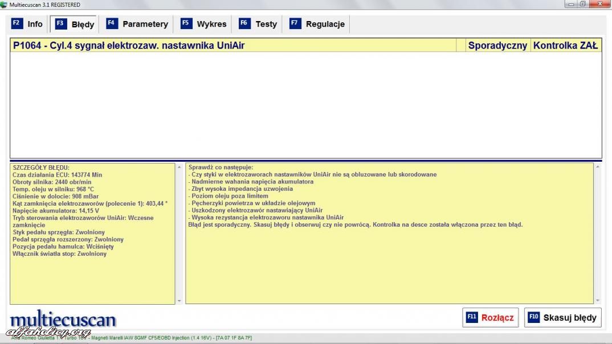Click the F10 icon on the Skasuj błędy button

533,317
